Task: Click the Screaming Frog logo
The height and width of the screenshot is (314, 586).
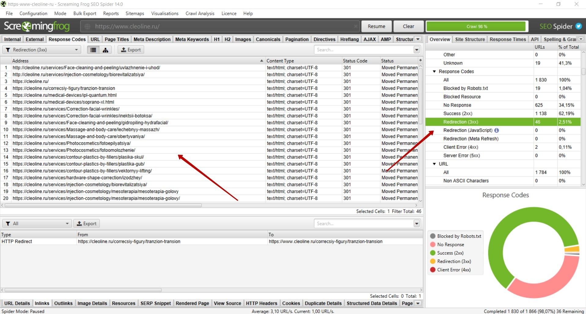Action: tap(37, 27)
